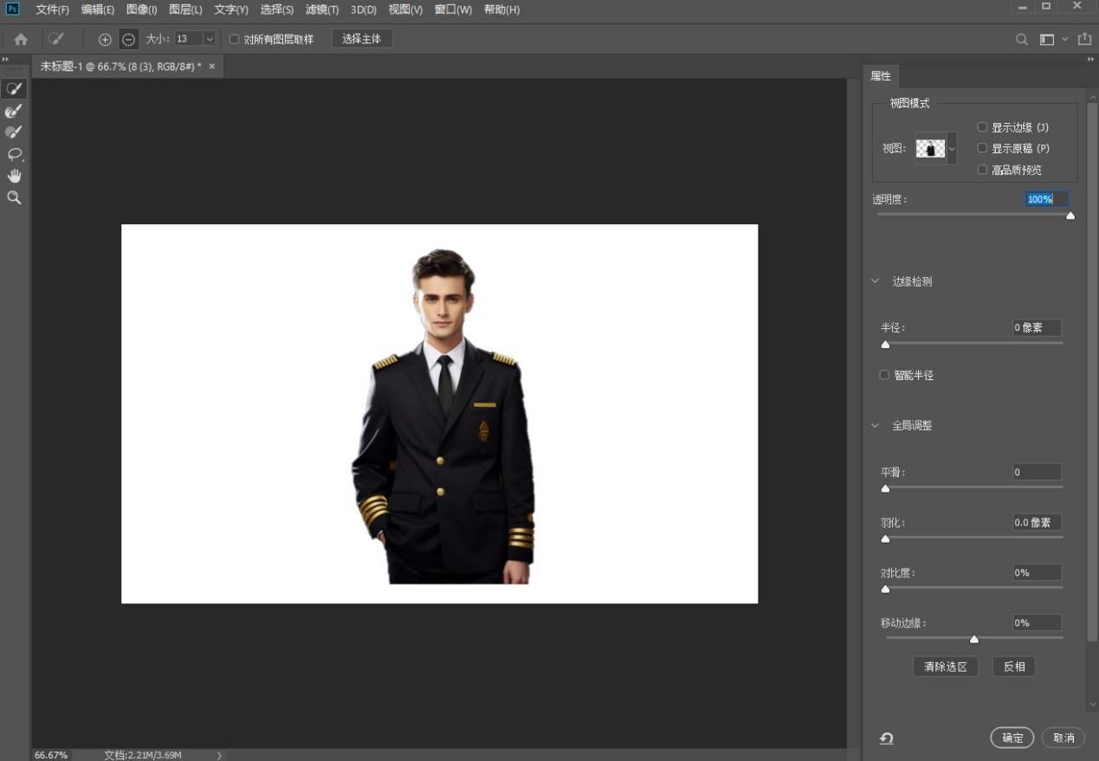The width and height of the screenshot is (1099, 761).
Task: Click the 取消 button
Action: (1063, 738)
